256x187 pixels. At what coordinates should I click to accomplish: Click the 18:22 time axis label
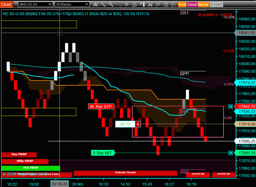(x=12, y=184)
